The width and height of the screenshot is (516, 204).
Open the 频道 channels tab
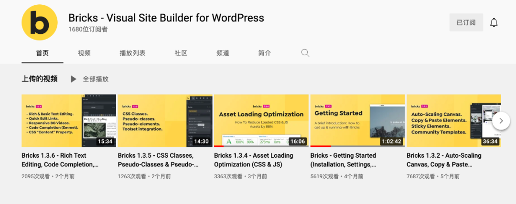coord(223,53)
